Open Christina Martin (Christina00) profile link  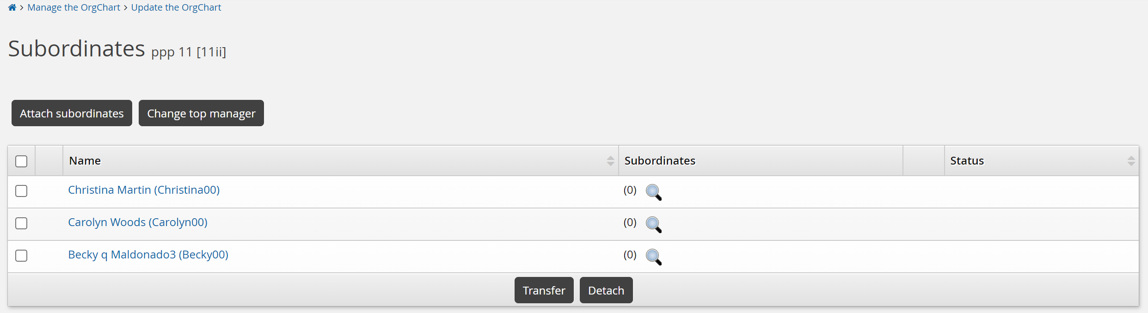click(144, 190)
